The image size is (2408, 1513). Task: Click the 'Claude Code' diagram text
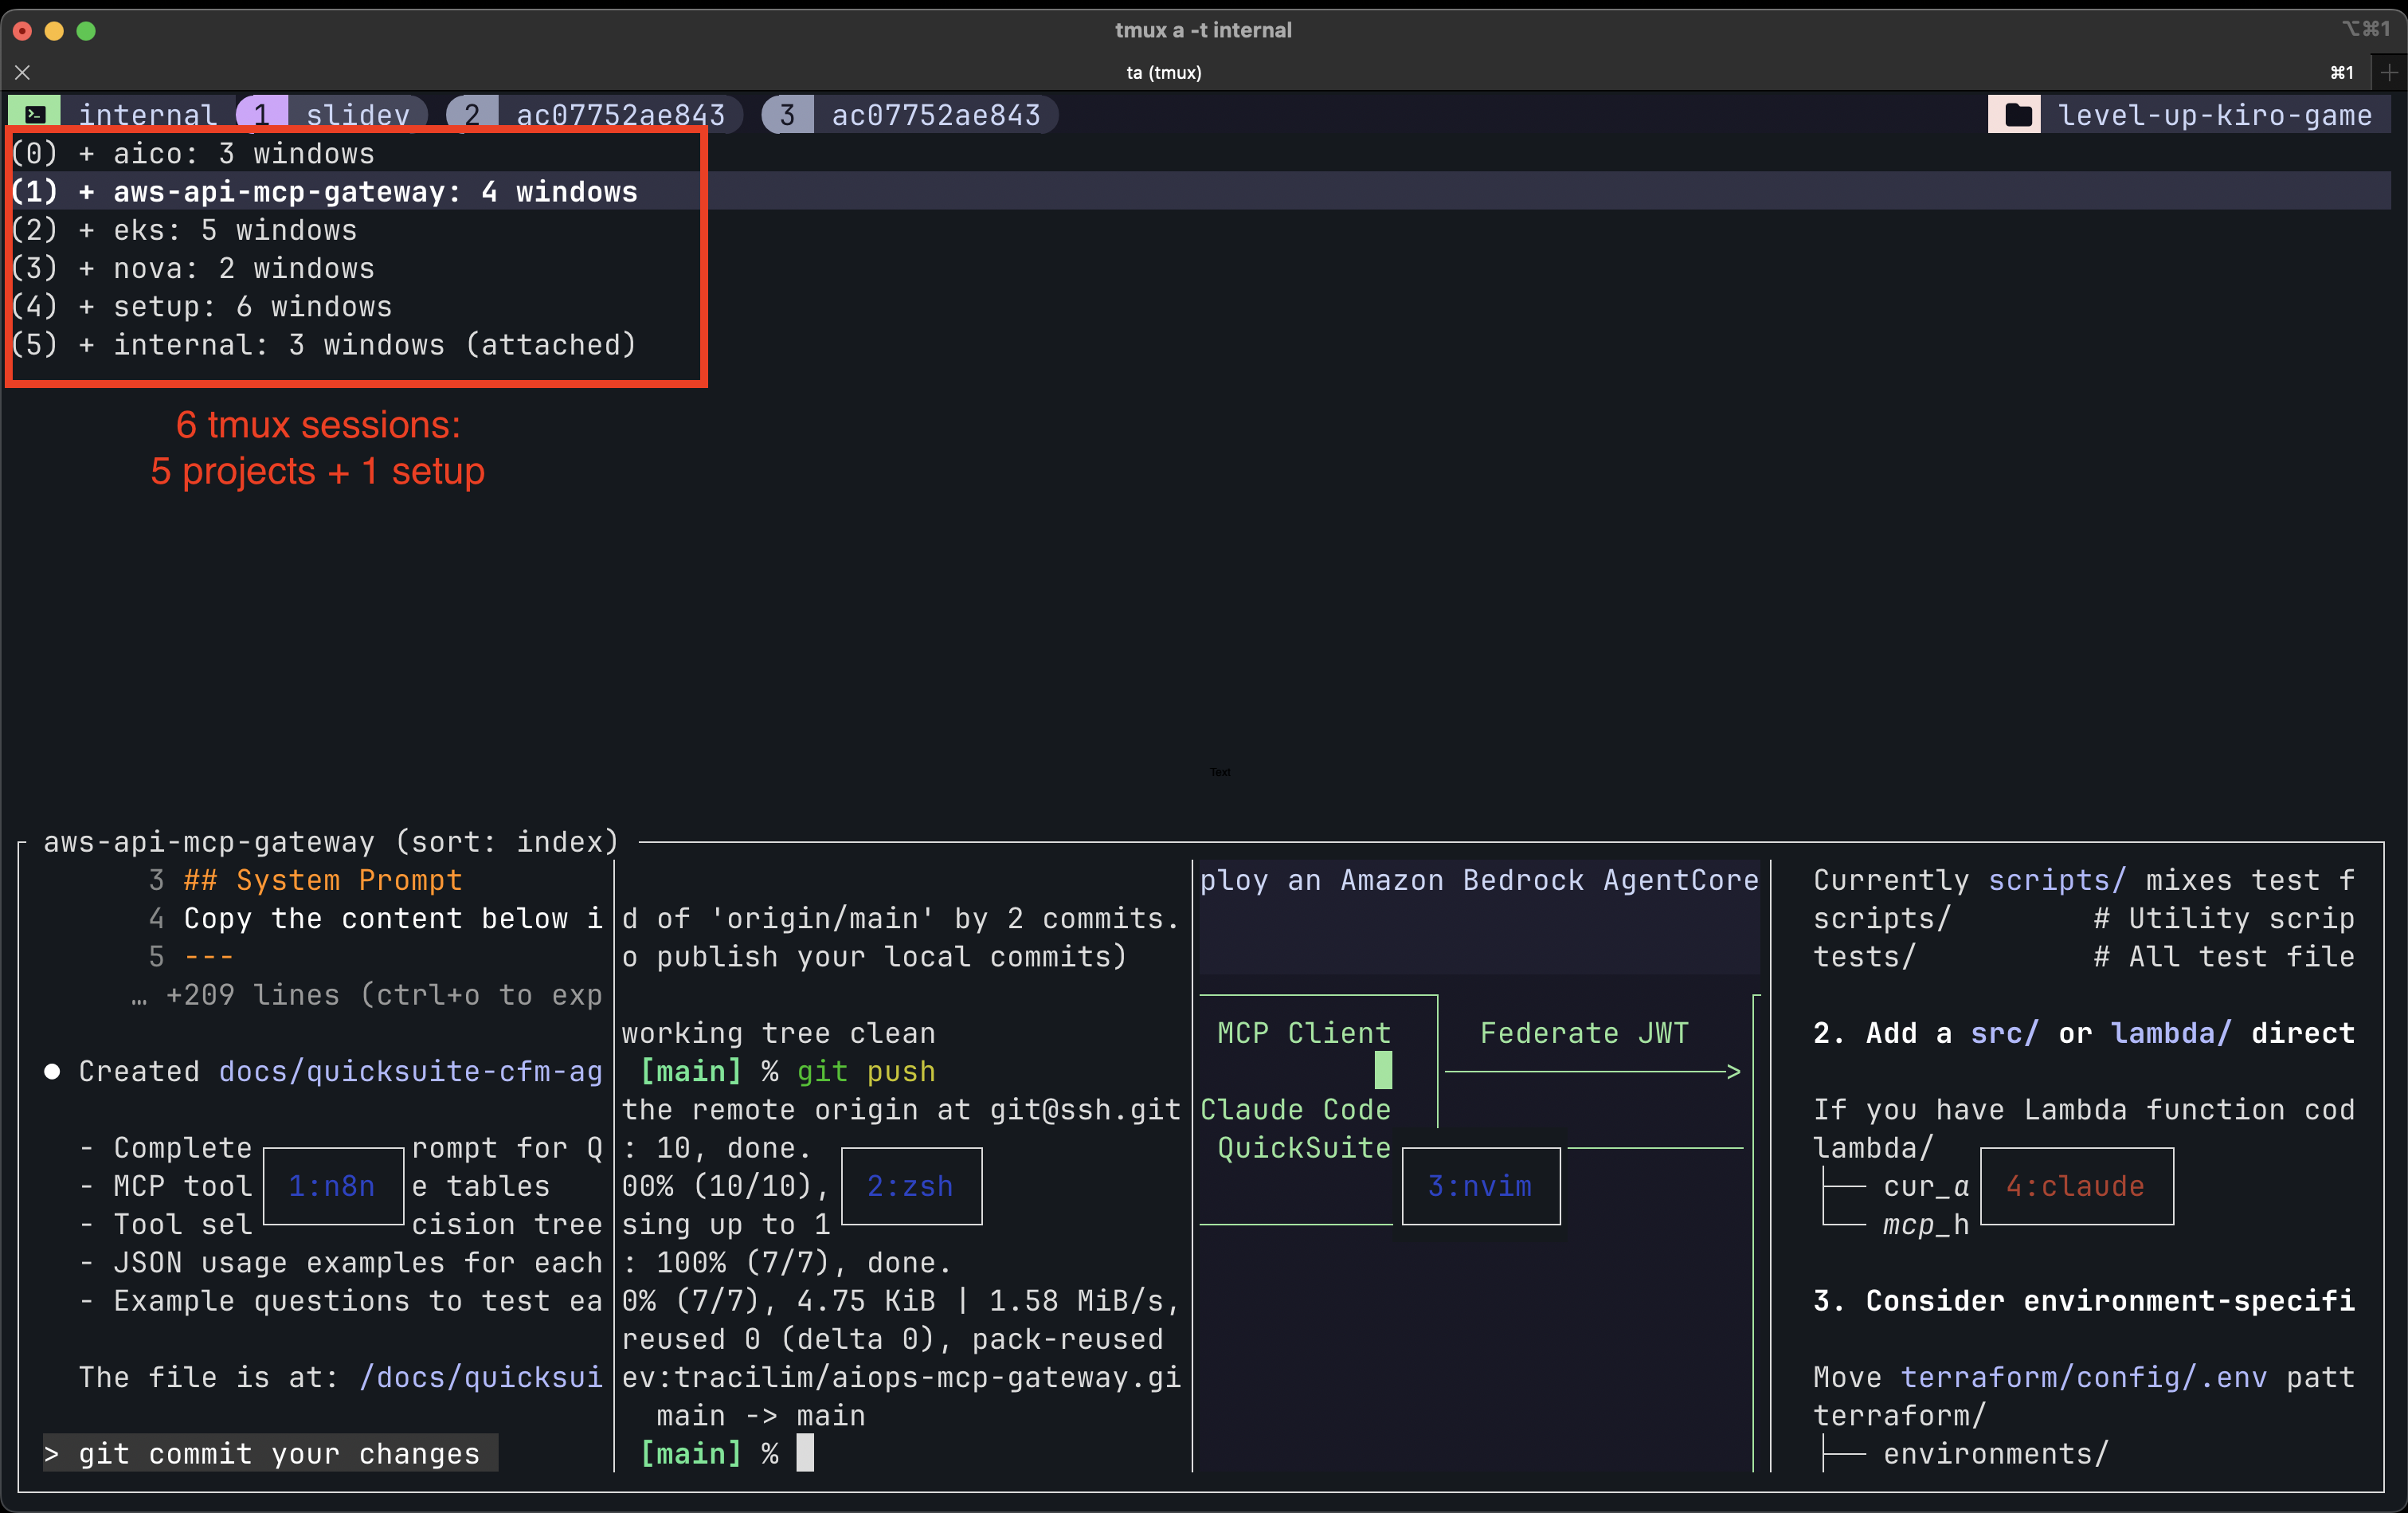point(1296,1109)
